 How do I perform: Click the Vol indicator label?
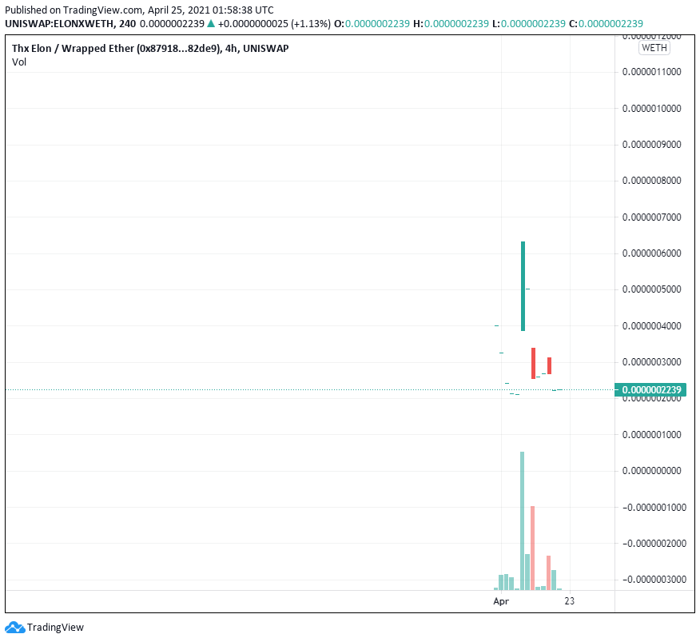point(19,62)
